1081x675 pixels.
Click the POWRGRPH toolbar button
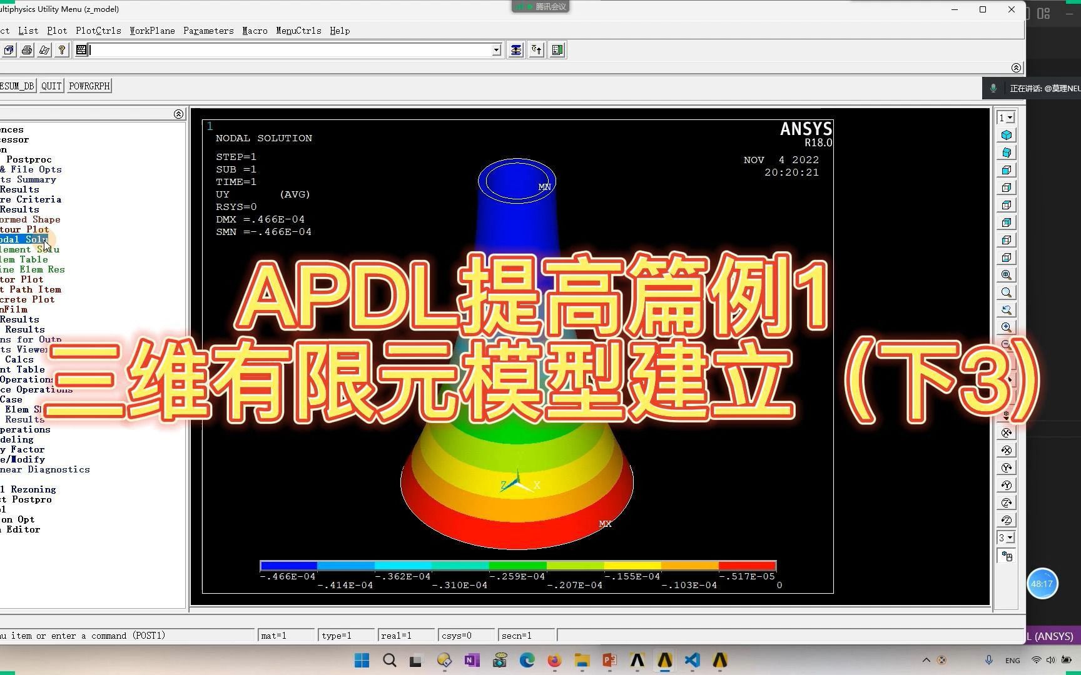coord(89,86)
